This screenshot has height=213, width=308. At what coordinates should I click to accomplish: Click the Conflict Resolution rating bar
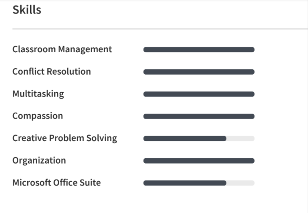click(199, 72)
